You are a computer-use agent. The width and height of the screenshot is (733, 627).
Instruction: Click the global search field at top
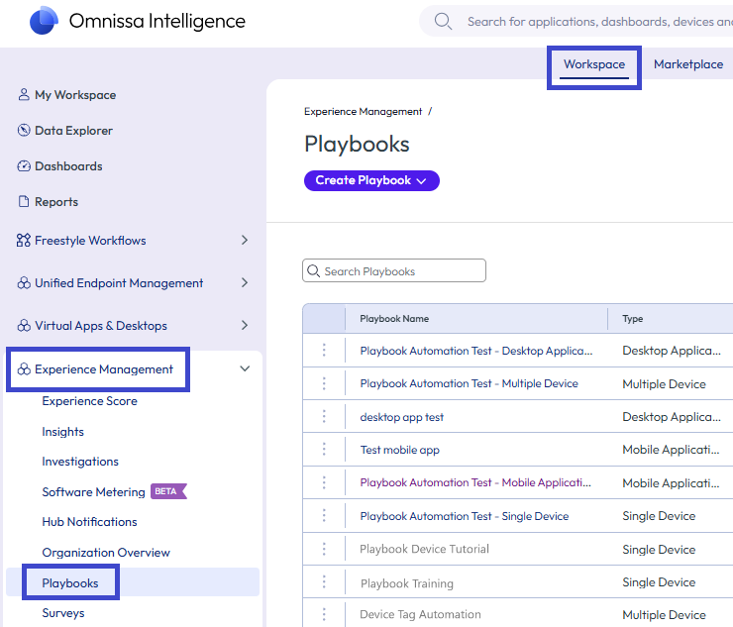point(576,21)
